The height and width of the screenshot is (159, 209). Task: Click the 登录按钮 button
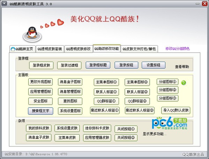[x=126, y=65]
